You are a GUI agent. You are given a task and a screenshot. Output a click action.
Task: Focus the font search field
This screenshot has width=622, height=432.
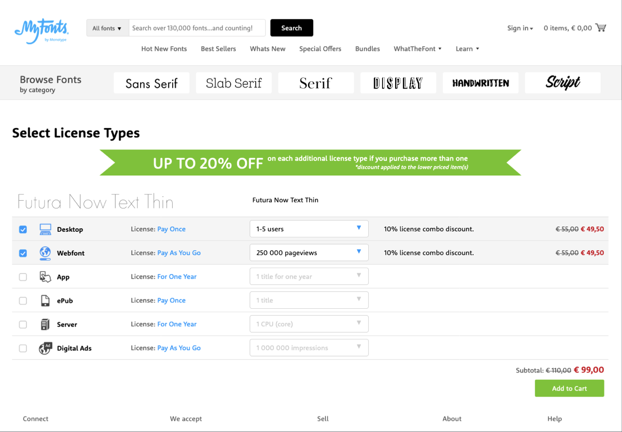[197, 28]
